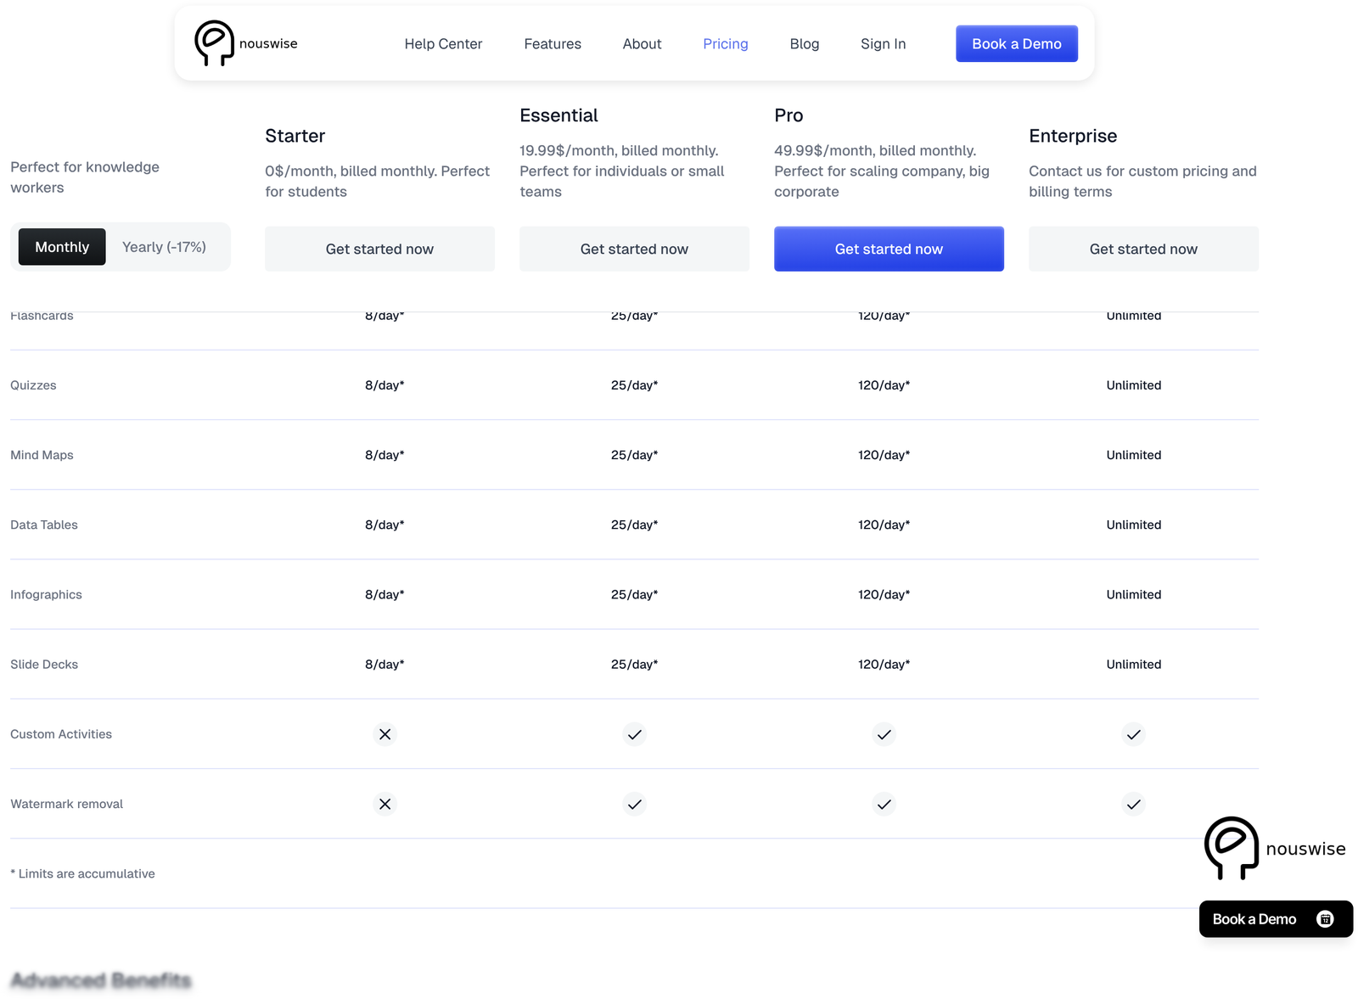Select the Essential plan heading
Viewport: 1358px width, 999px height.
coord(558,115)
